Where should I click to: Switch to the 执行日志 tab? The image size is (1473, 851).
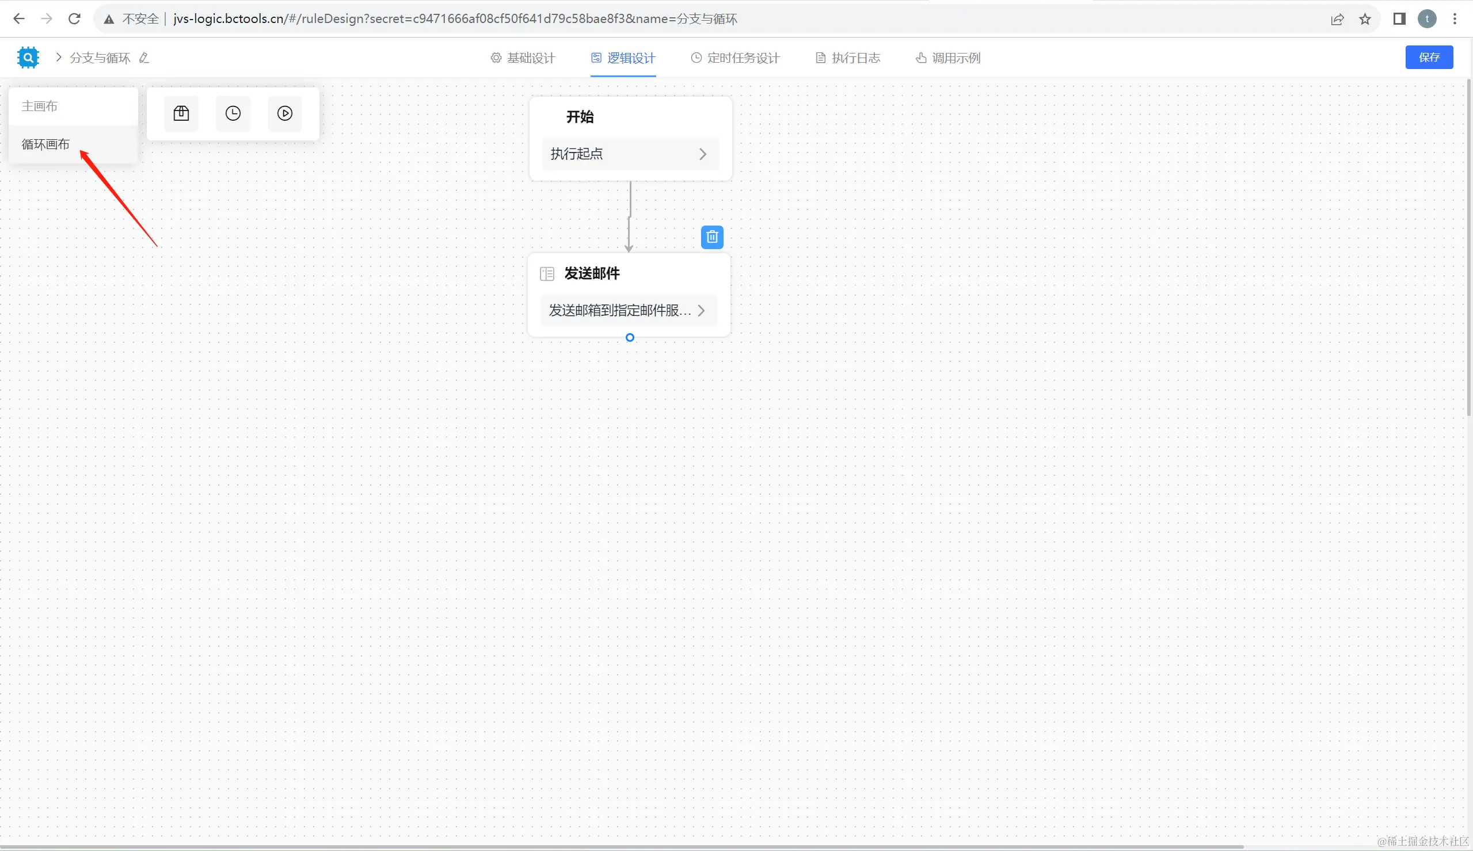[847, 58]
